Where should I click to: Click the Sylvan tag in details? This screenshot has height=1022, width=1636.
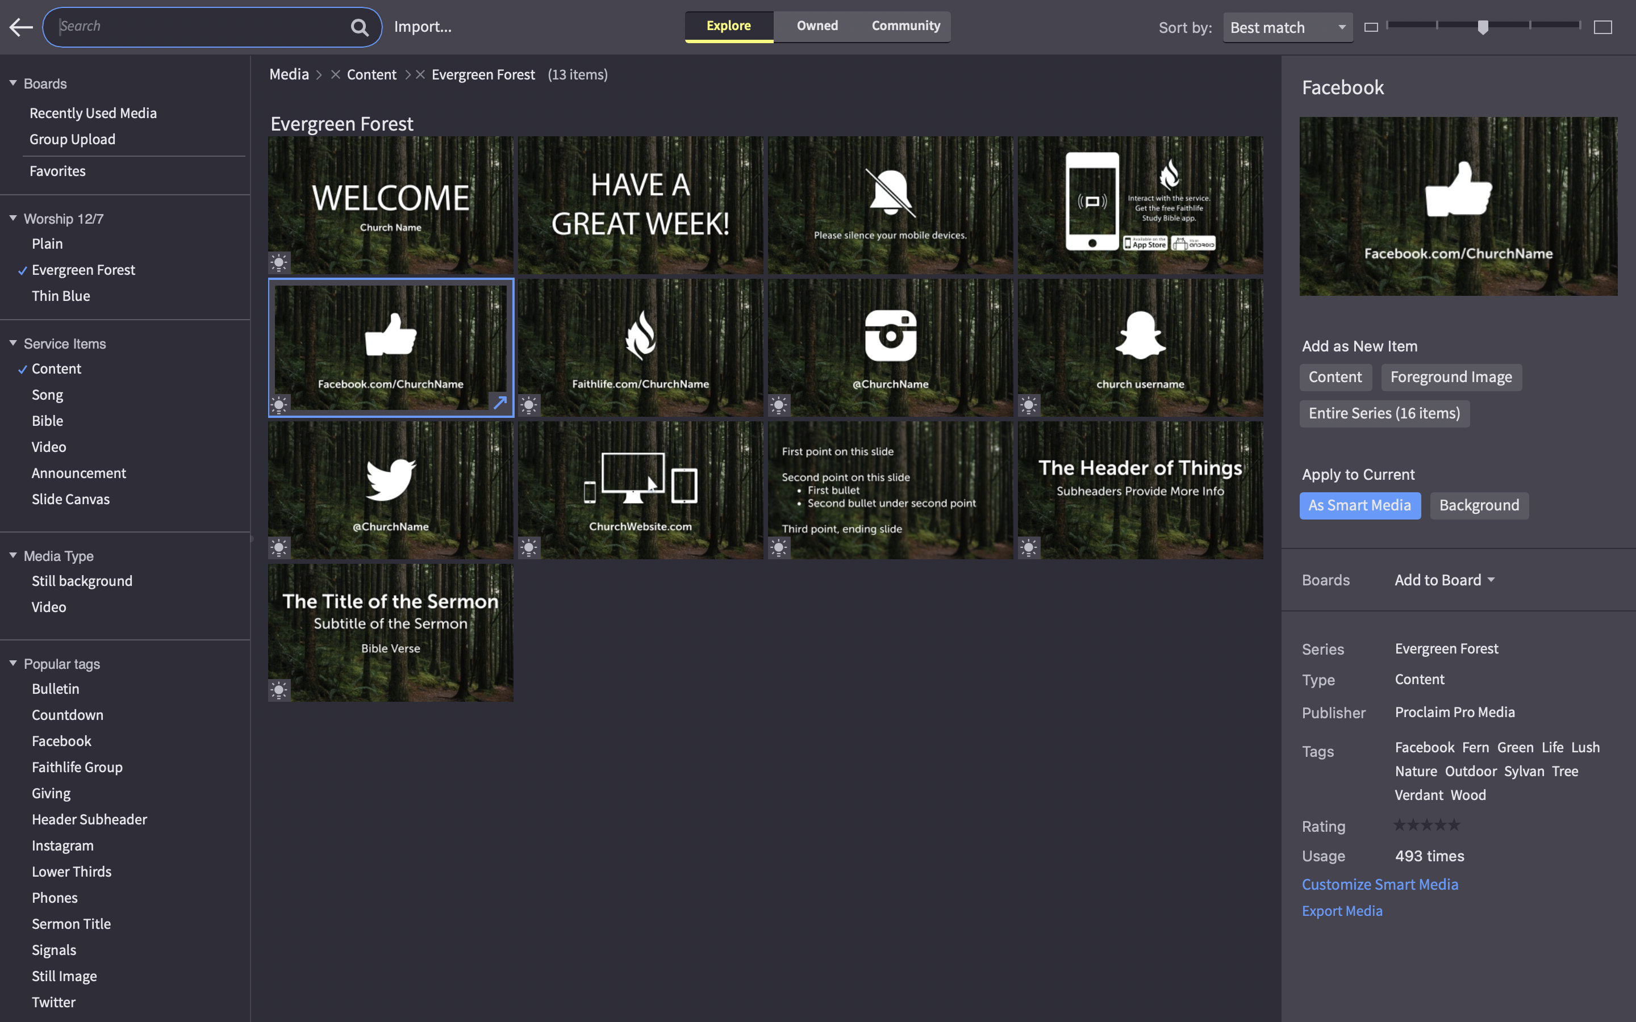(1524, 771)
